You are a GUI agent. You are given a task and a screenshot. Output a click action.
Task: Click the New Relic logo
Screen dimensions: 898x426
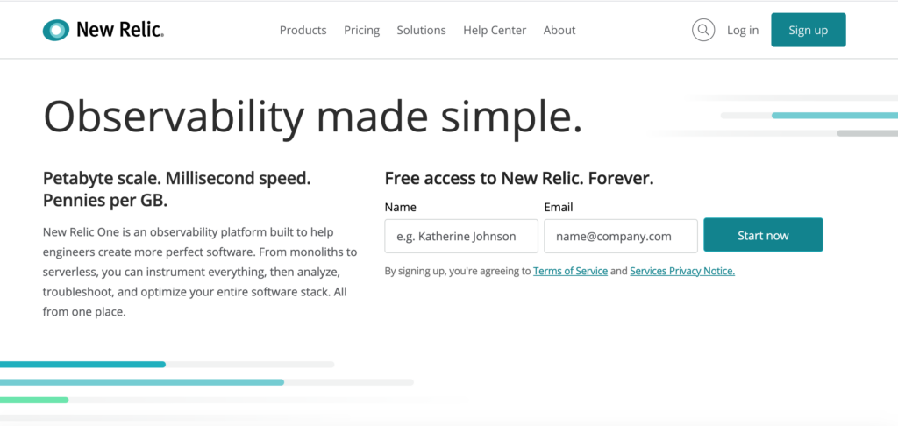pos(103,30)
